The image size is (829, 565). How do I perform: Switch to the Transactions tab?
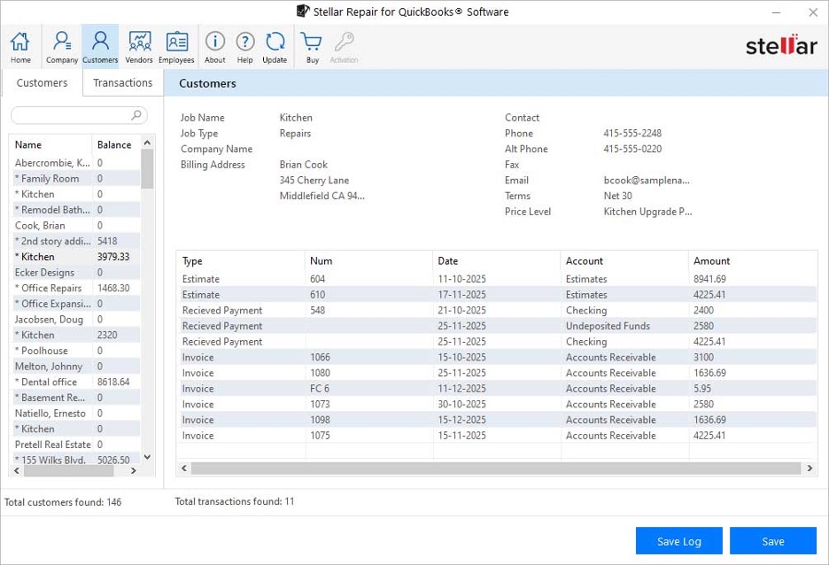[x=122, y=83]
